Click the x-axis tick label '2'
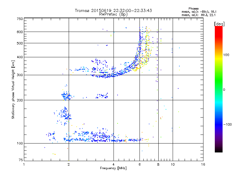 pos(69,164)
